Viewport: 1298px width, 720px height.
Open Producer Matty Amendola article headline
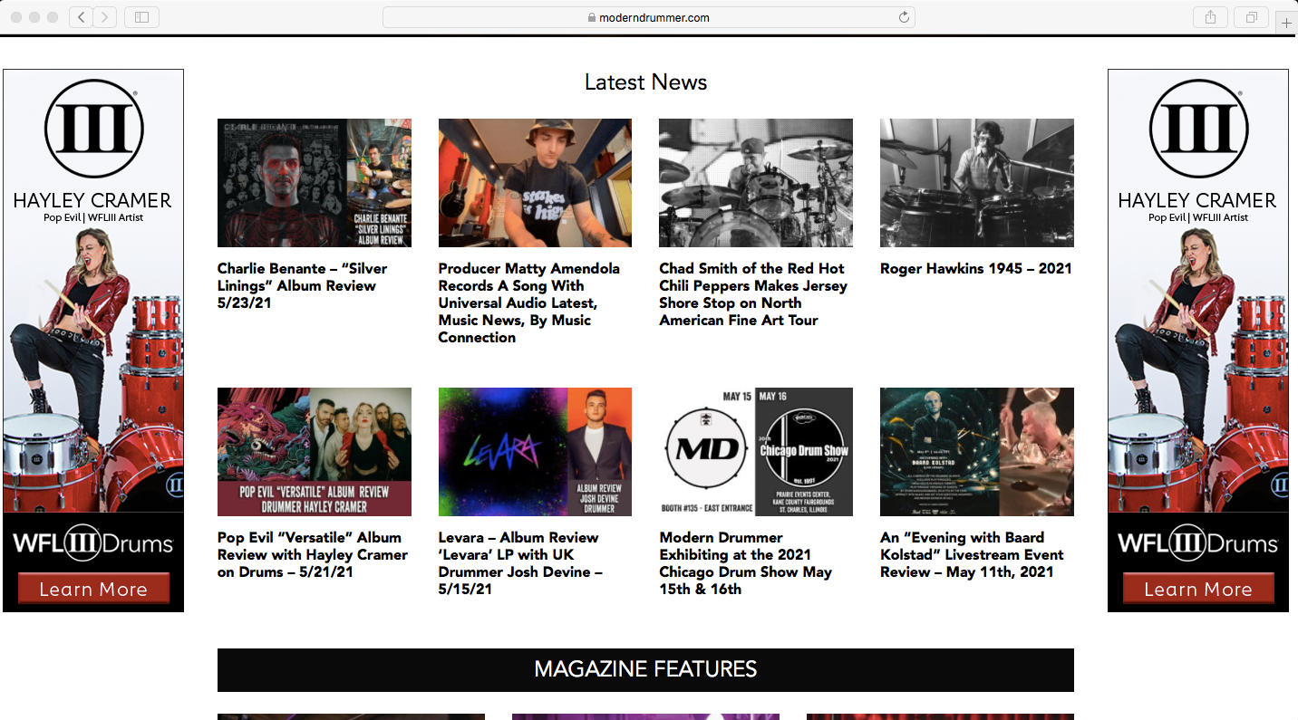(529, 302)
